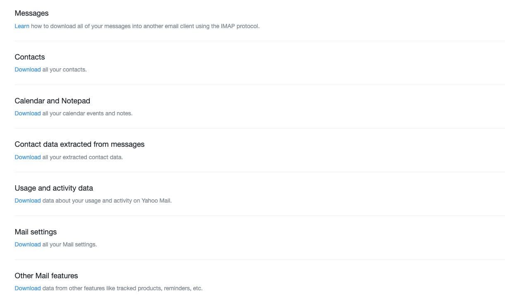The width and height of the screenshot is (505, 301).
Task: Download your usage and activity data
Action: tap(28, 201)
